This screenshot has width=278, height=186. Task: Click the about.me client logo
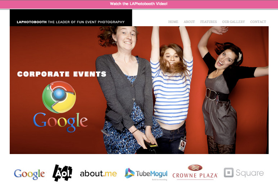click(x=99, y=173)
